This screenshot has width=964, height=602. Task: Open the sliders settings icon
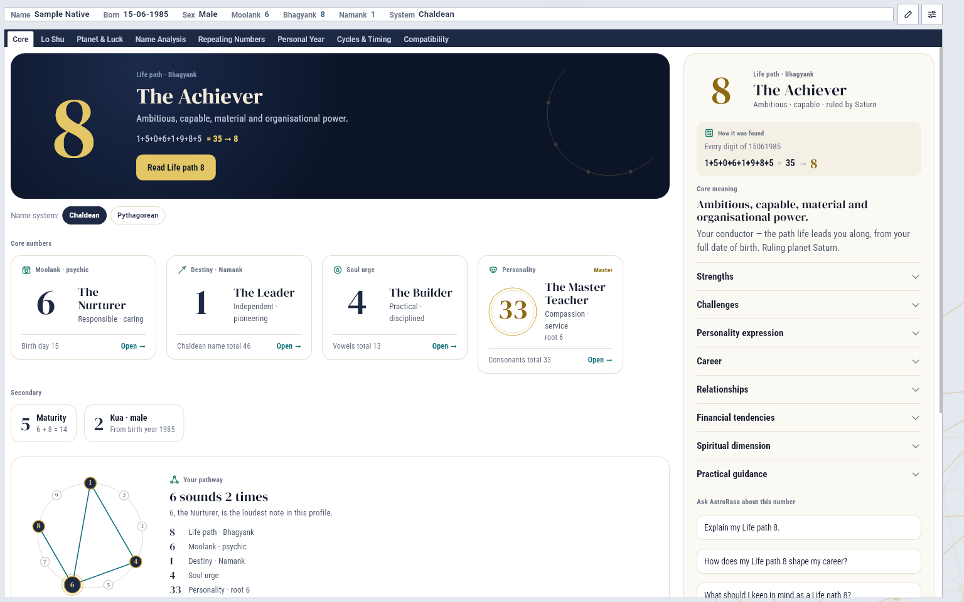(932, 14)
